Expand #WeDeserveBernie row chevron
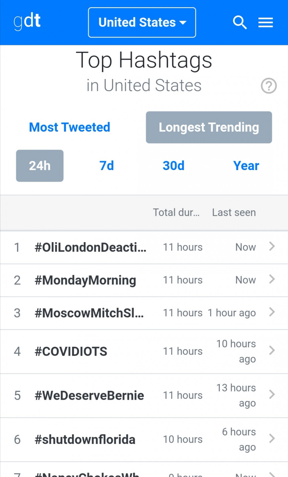The height and width of the screenshot is (477, 288). pos(272,395)
